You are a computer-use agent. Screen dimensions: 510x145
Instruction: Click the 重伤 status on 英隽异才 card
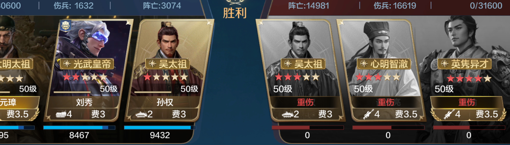[467, 102]
